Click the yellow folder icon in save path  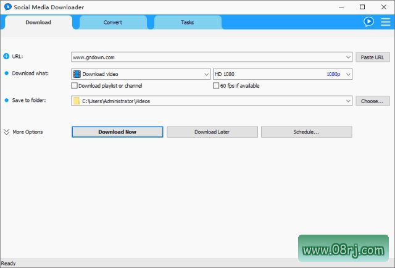[x=77, y=101]
